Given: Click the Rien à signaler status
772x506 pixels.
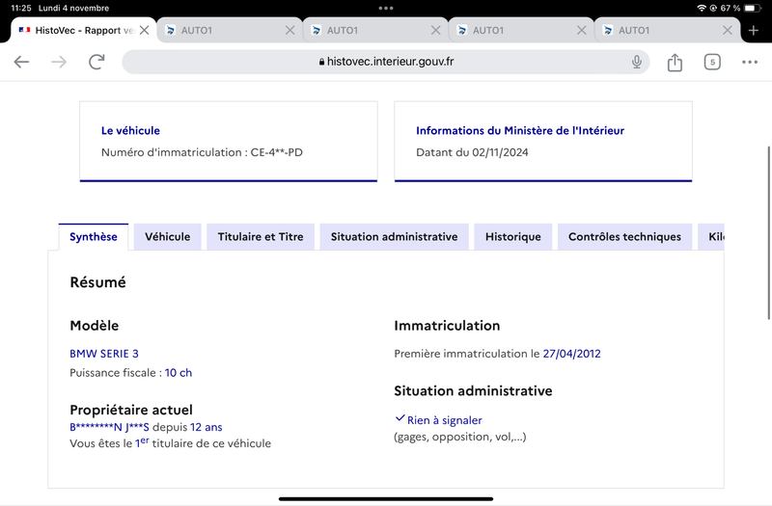Looking at the screenshot, I should [445, 420].
